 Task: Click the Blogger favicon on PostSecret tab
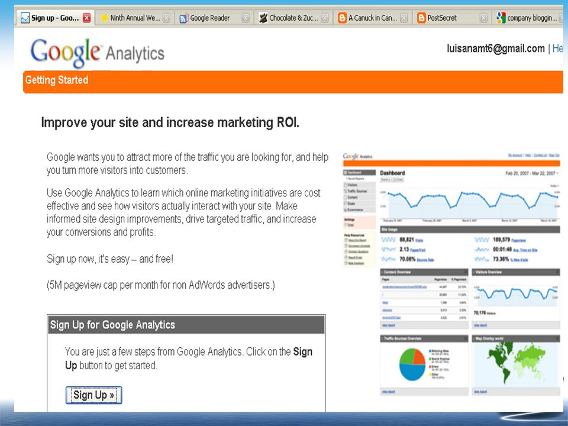[421, 18]
